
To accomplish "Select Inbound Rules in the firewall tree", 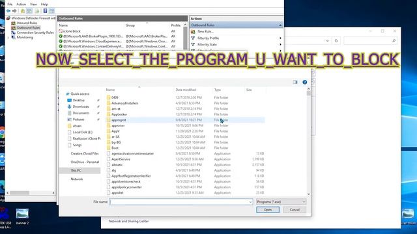I will [27, 23].
